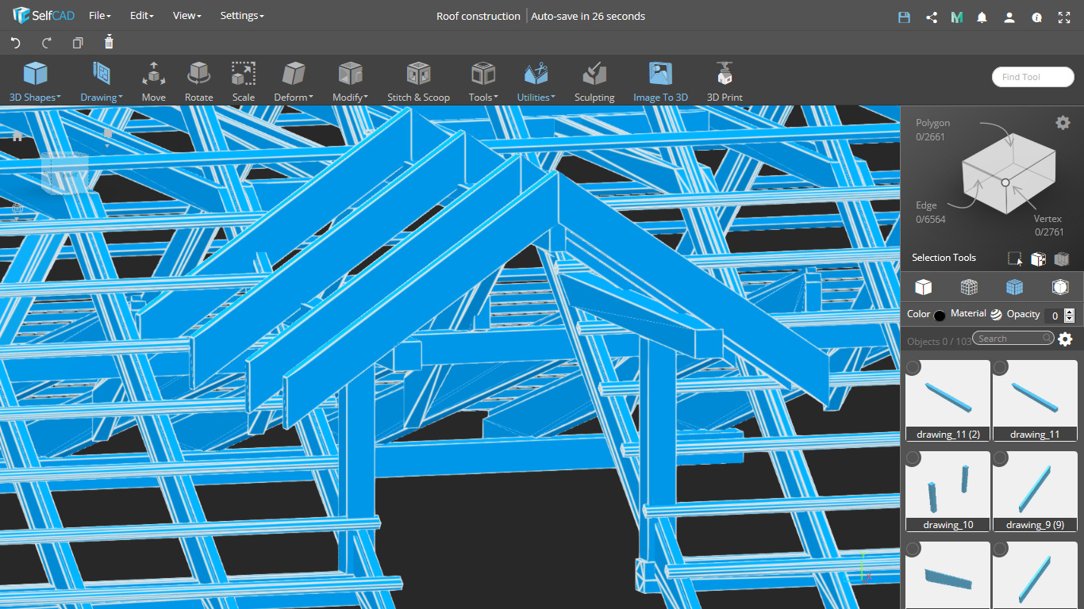Click Roof construction project title
This screenshot has width=1084, height=609.
click(x=479, y=16)
